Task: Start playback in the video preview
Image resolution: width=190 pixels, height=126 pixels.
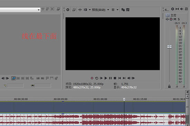Action: pyautogui.click(x=106, y=78)
